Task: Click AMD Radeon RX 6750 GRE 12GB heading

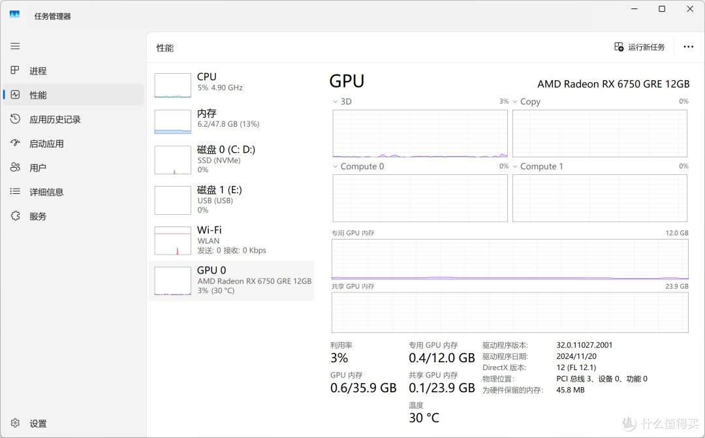Action: click(x=613, y=84)
